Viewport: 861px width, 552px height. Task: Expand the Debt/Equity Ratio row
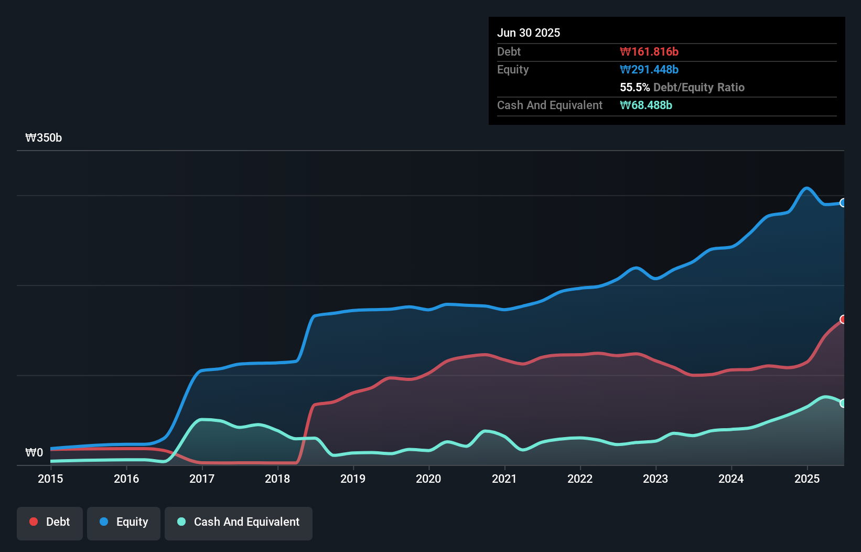pyautogui.click(x=682, y=87)
